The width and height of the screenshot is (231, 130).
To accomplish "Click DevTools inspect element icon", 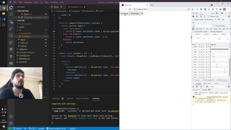I will [193, 13].
